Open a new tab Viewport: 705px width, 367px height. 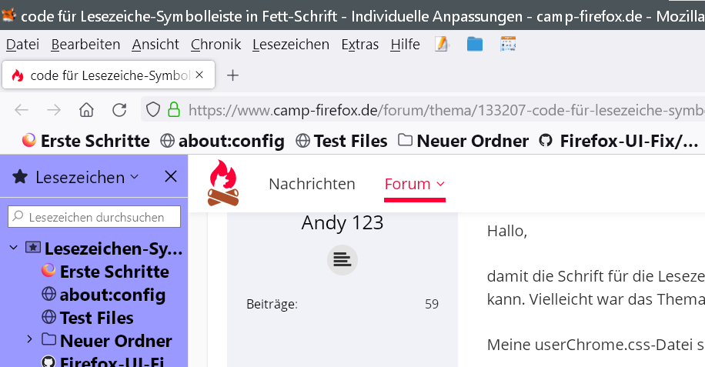click(x=233, y=75)
